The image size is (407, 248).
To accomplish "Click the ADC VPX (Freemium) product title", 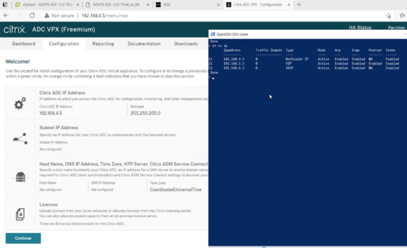I will point(63,29).
